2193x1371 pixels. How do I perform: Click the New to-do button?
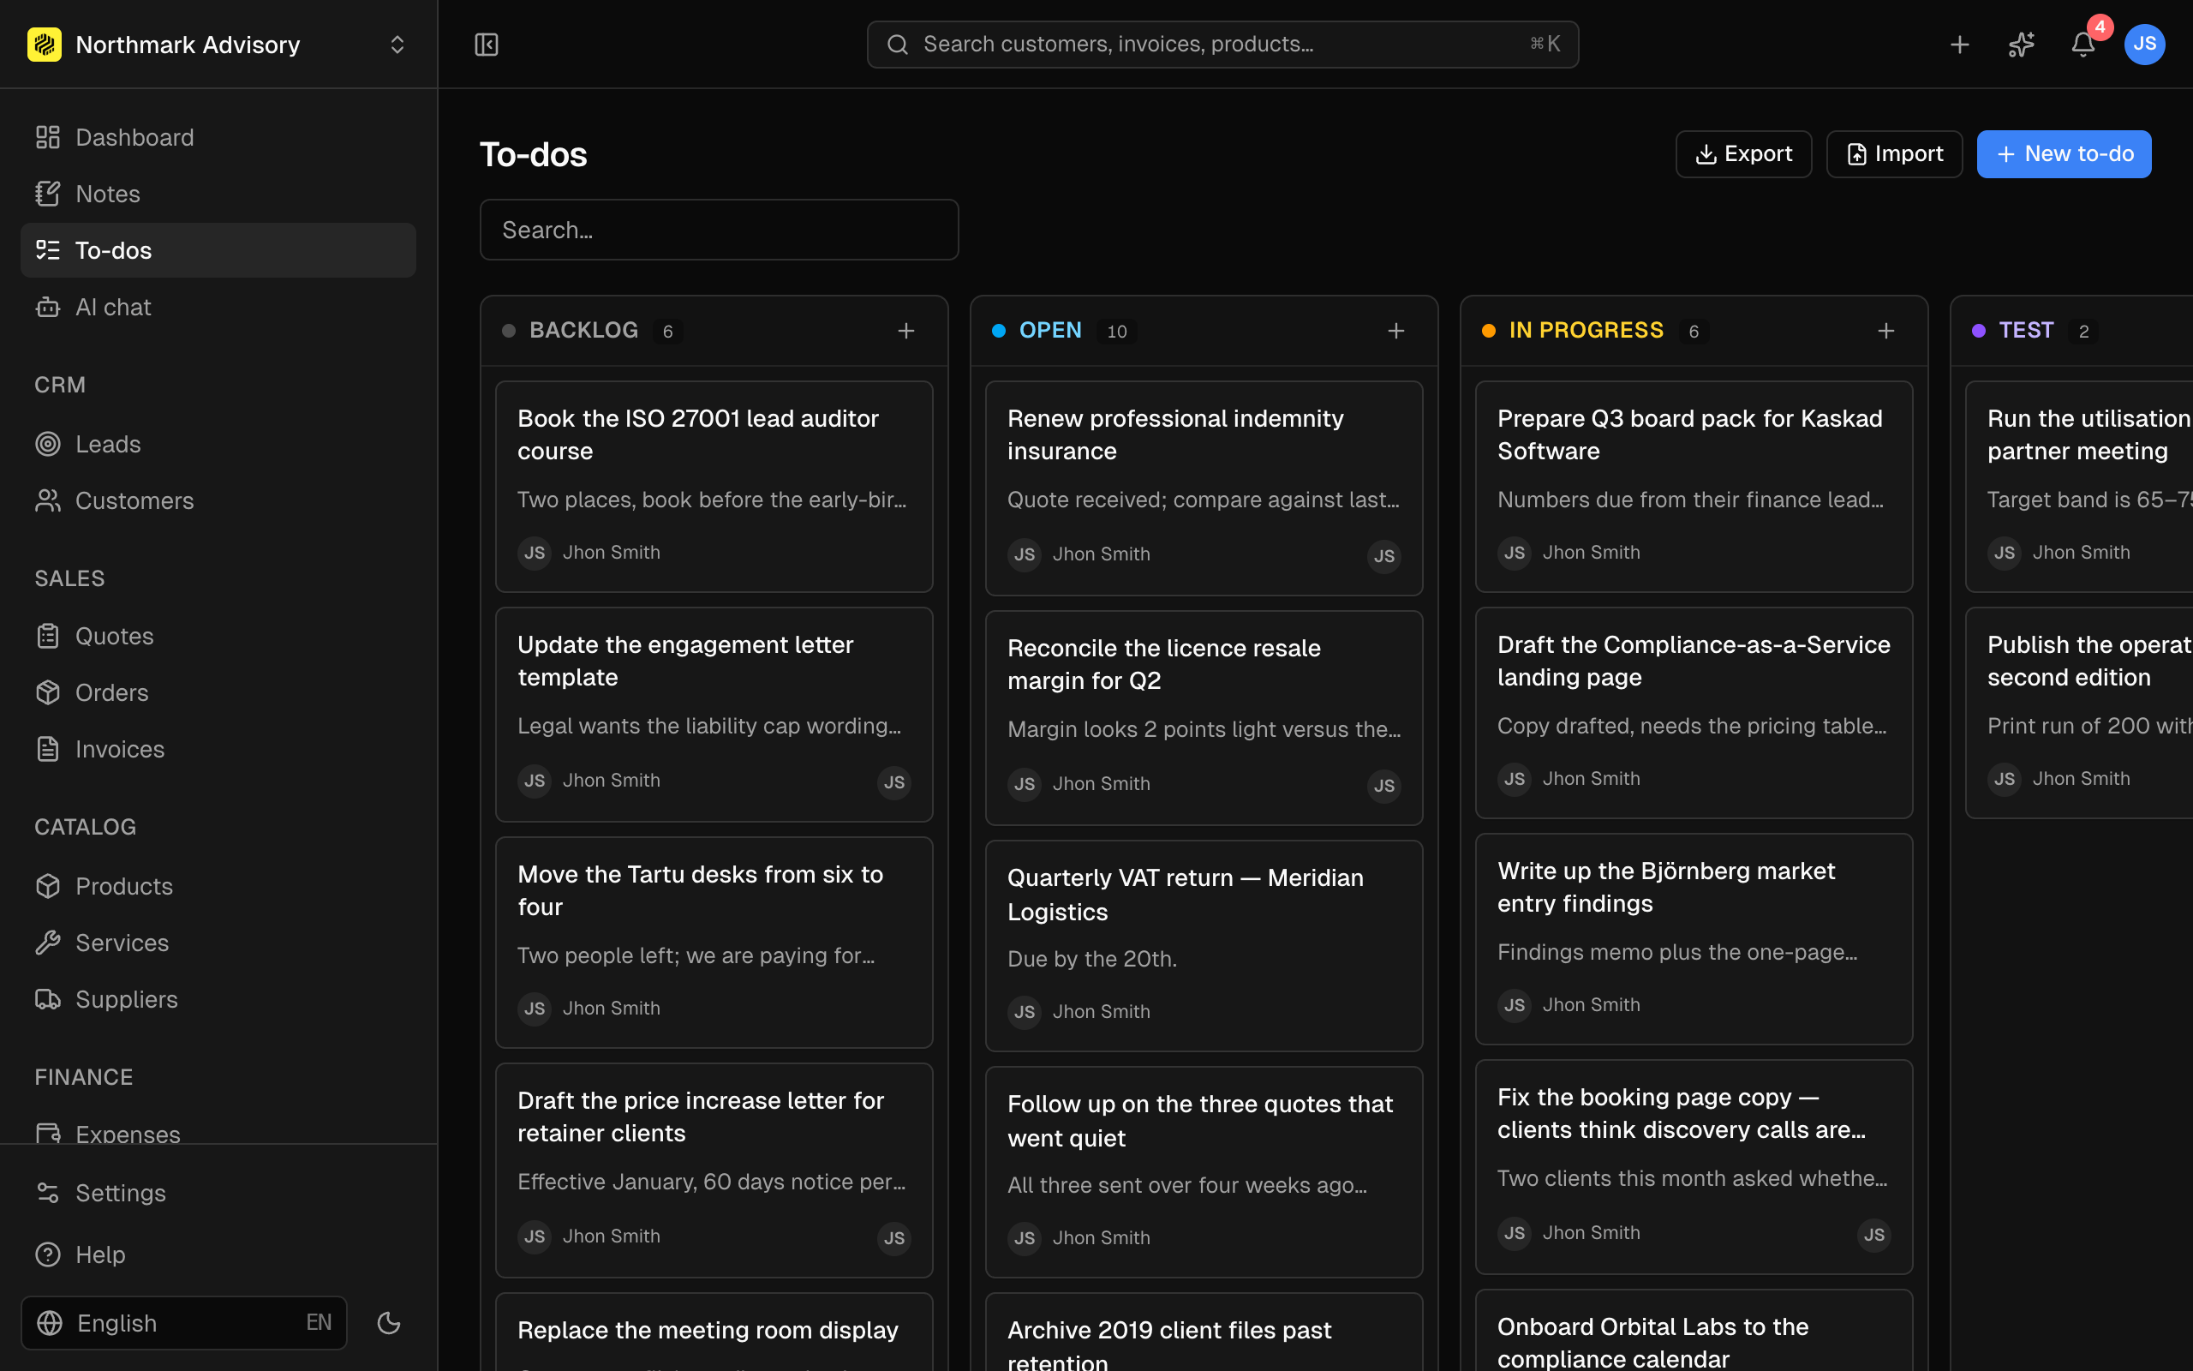click(x=2064, y=154)
